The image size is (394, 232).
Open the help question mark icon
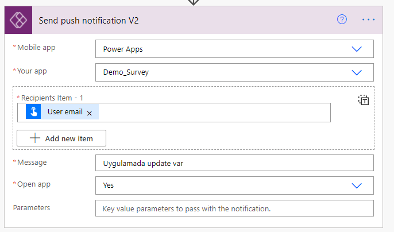point(342,20)
